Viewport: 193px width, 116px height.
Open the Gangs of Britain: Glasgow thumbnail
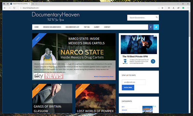(x=52, y=98)
